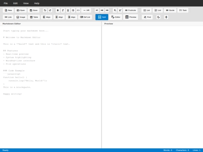
Task: Insert a definition list with Def List
Action: [x=85, y=17]
